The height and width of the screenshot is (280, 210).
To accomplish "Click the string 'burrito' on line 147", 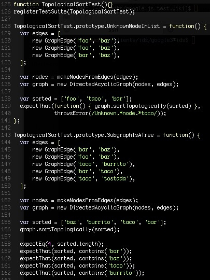I will coord(115,164).
